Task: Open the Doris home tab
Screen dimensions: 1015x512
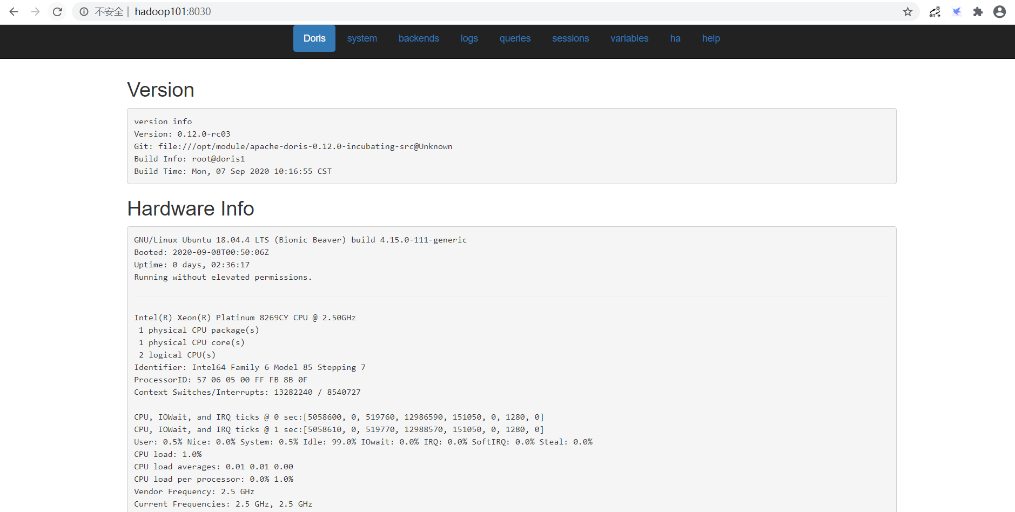Action: click(x=314, y=38)
